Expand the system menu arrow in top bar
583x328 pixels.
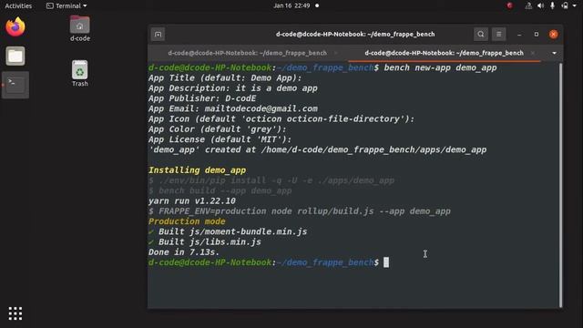(x=575, y=6)
